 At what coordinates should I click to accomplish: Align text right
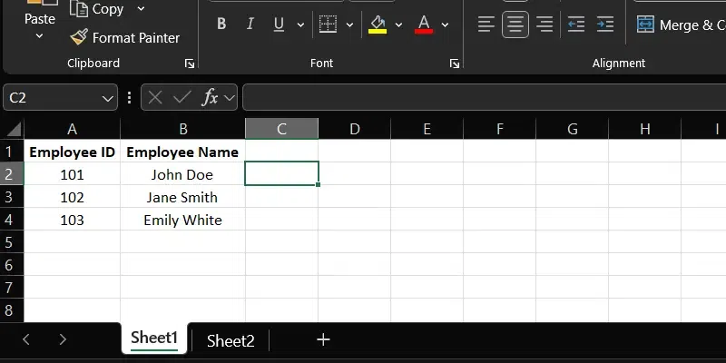pyautogui.click(x=544, y=25)
